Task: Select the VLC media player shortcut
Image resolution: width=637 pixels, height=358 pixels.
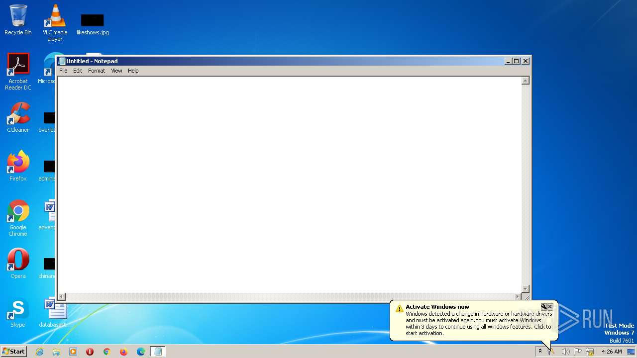Action: click(x=55, y=23)
